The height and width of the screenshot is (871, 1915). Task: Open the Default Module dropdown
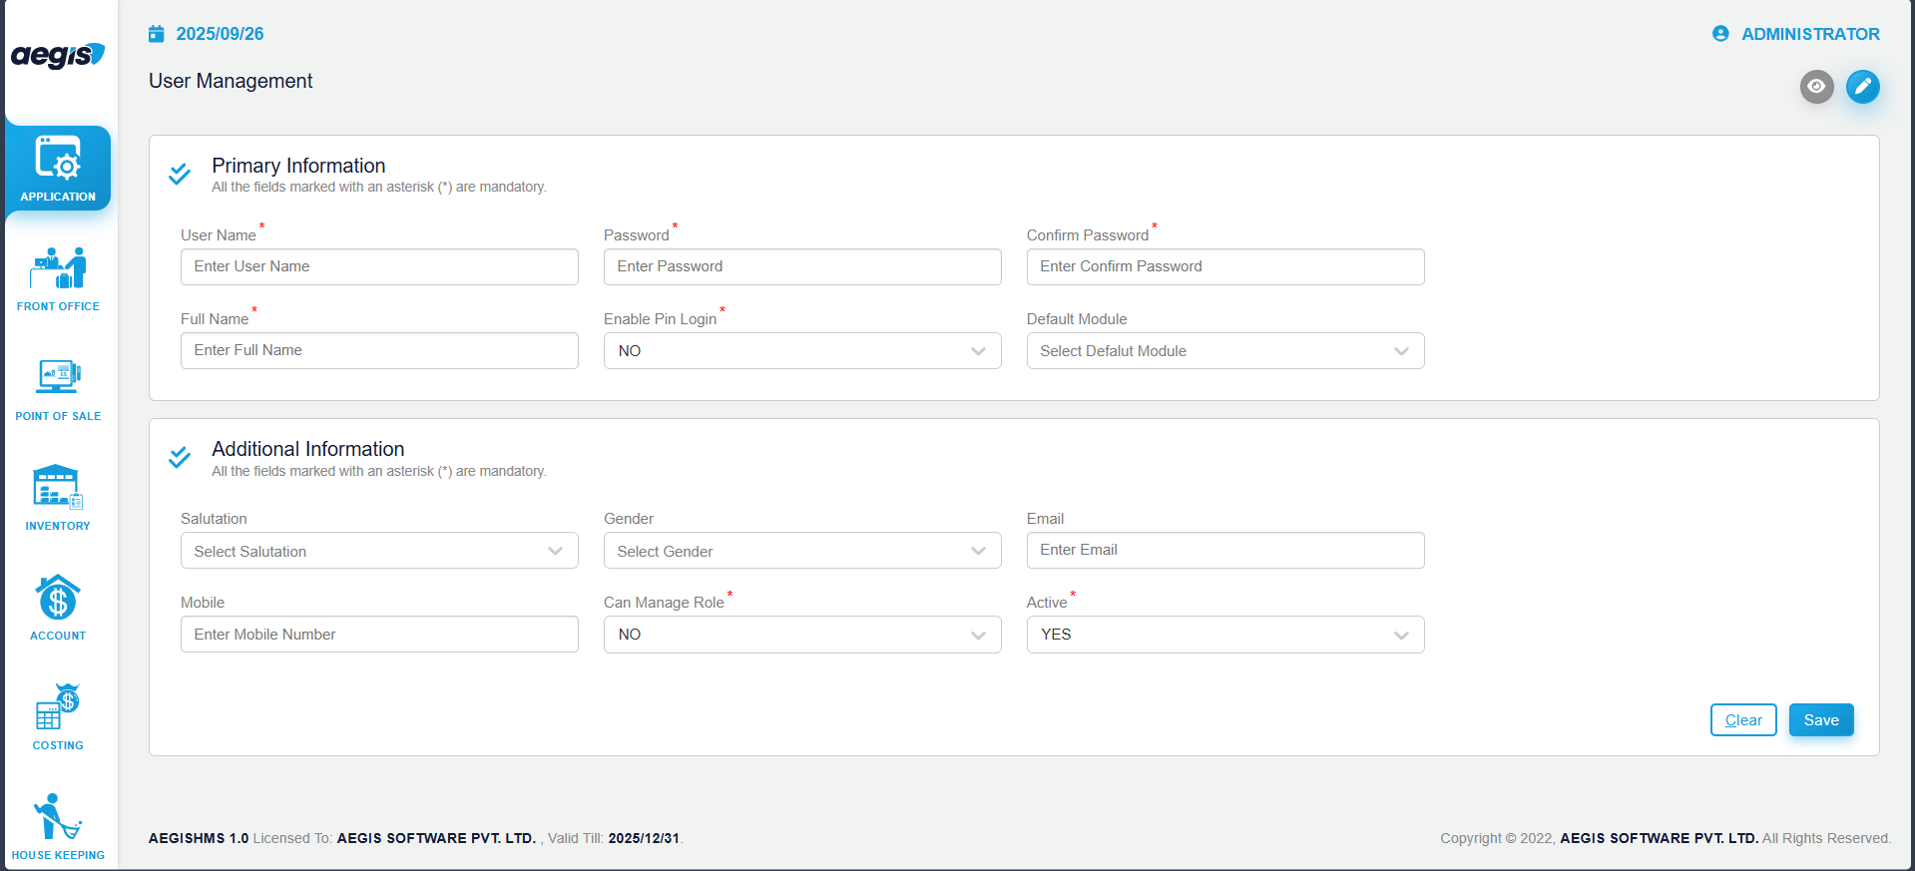pos(1224,351)
